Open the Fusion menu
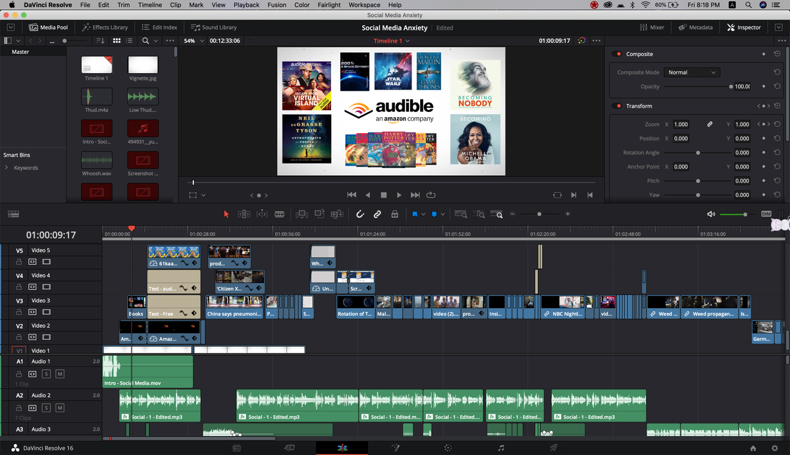 (x=276, y=5)
